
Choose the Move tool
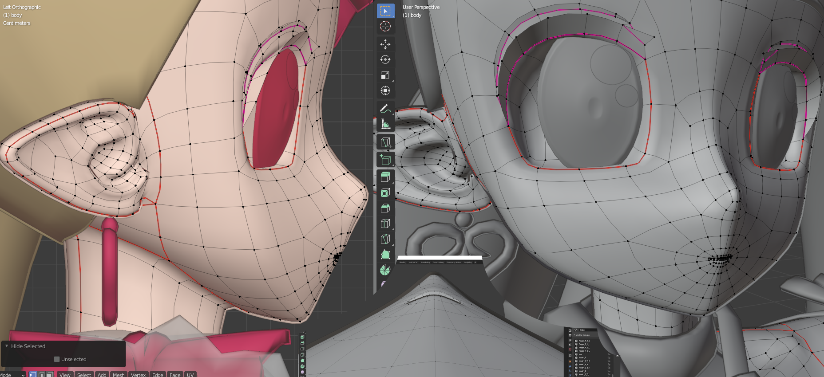(385, 44)
